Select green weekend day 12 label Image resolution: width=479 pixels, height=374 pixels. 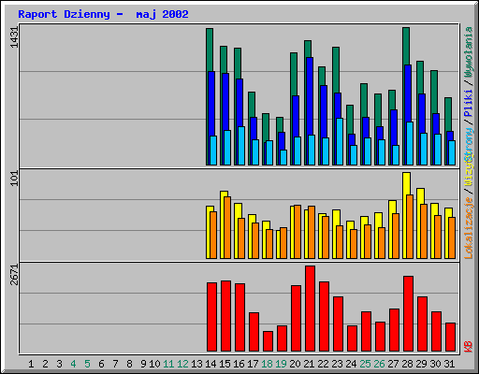tap(182, 364)
